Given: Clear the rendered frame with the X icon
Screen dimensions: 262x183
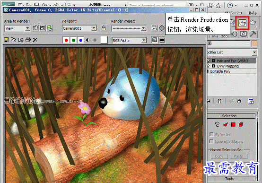Looking at the screenshot, I should [x=35, y=40].
